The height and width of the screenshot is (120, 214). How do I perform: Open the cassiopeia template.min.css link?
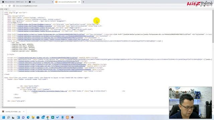point(50,38)
